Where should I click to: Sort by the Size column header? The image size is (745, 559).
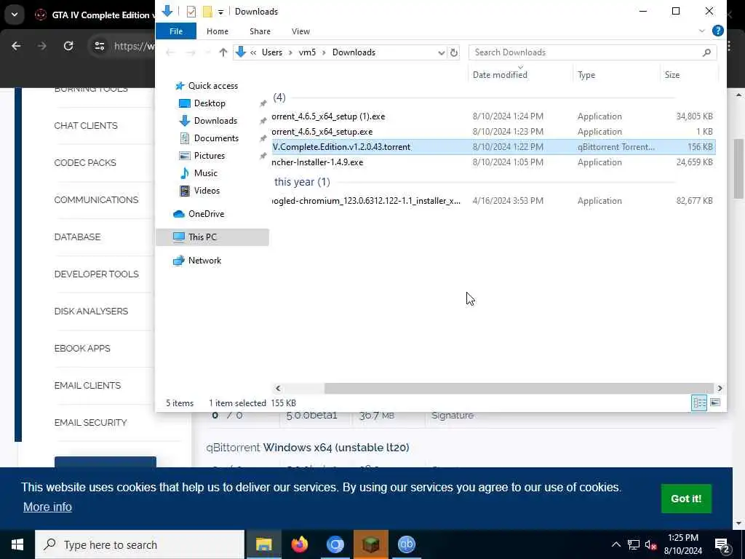point(672,75)
